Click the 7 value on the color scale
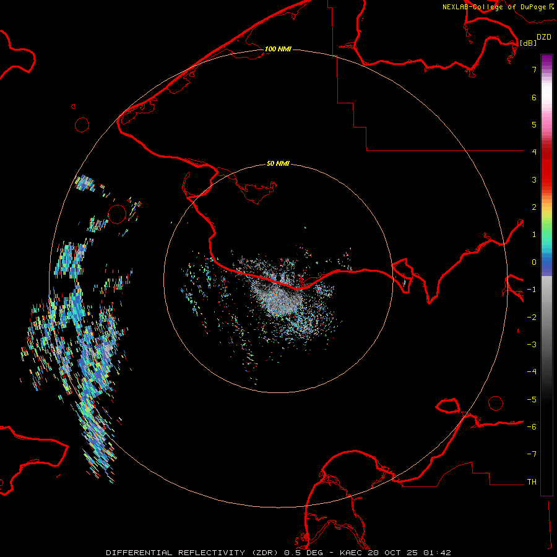Image resolution: width=557 pixels, height=557 pixels. click(534, 69)
